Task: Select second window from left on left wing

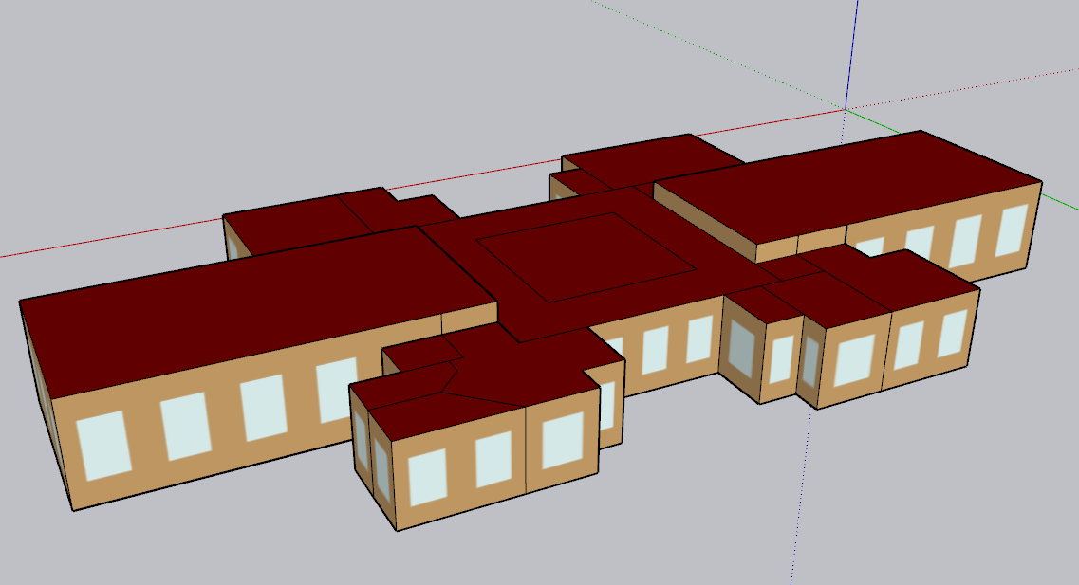Action: tap(184, 427)
